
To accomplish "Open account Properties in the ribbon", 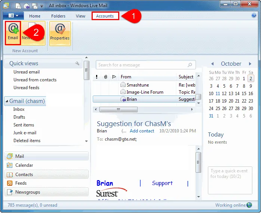I will click(60, 33).
